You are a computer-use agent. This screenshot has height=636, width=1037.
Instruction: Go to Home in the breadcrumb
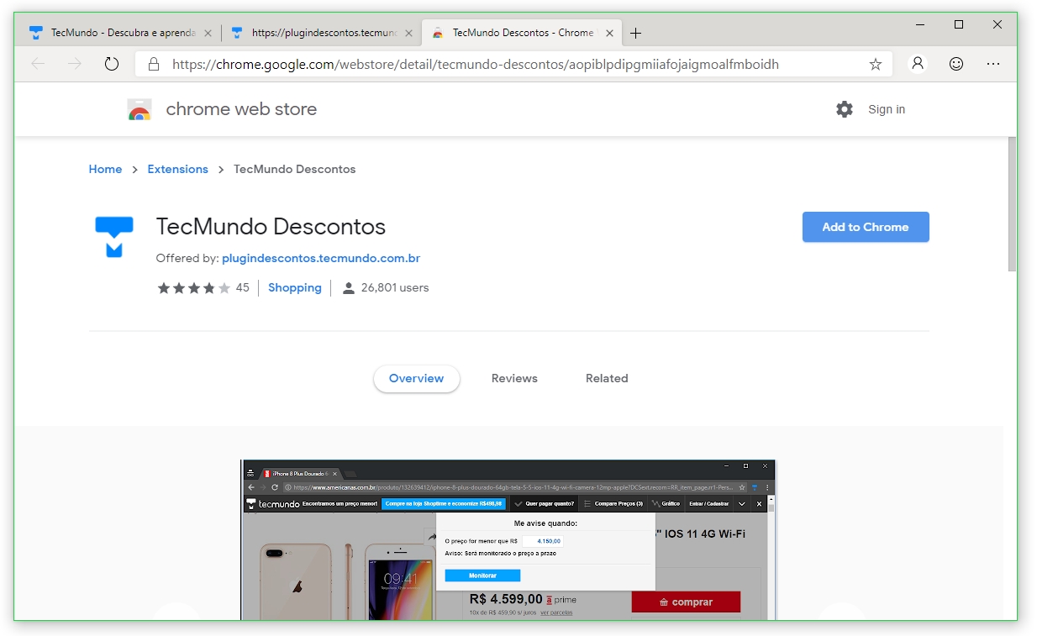[105, 169]
